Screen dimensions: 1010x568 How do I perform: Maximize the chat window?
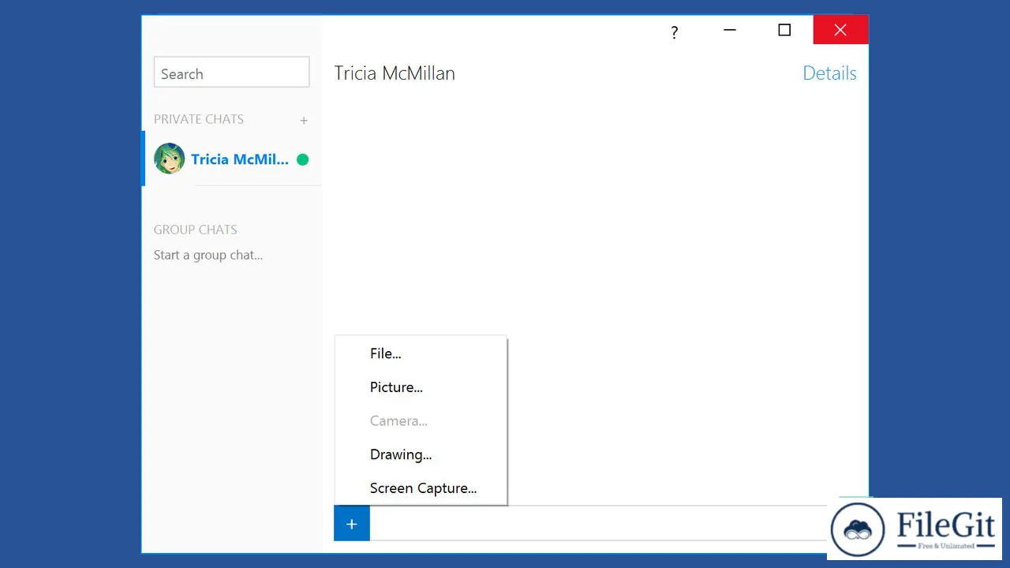pos(784,30)
